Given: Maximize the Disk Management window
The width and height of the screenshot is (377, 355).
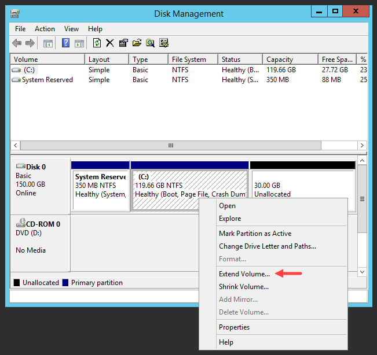Looking at the screenshot, I should pyautogui.click(x=335, y=12).
